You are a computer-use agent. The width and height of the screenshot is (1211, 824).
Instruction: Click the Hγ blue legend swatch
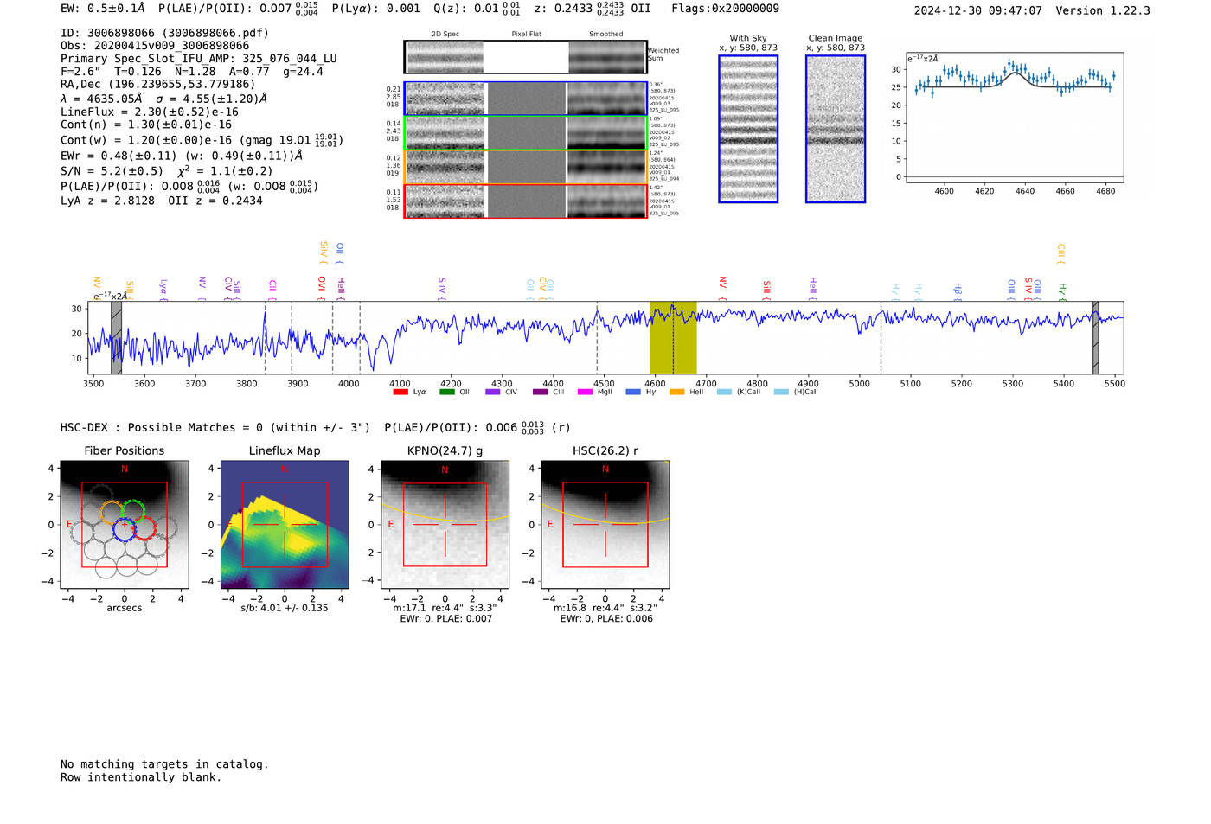[633, 392]
